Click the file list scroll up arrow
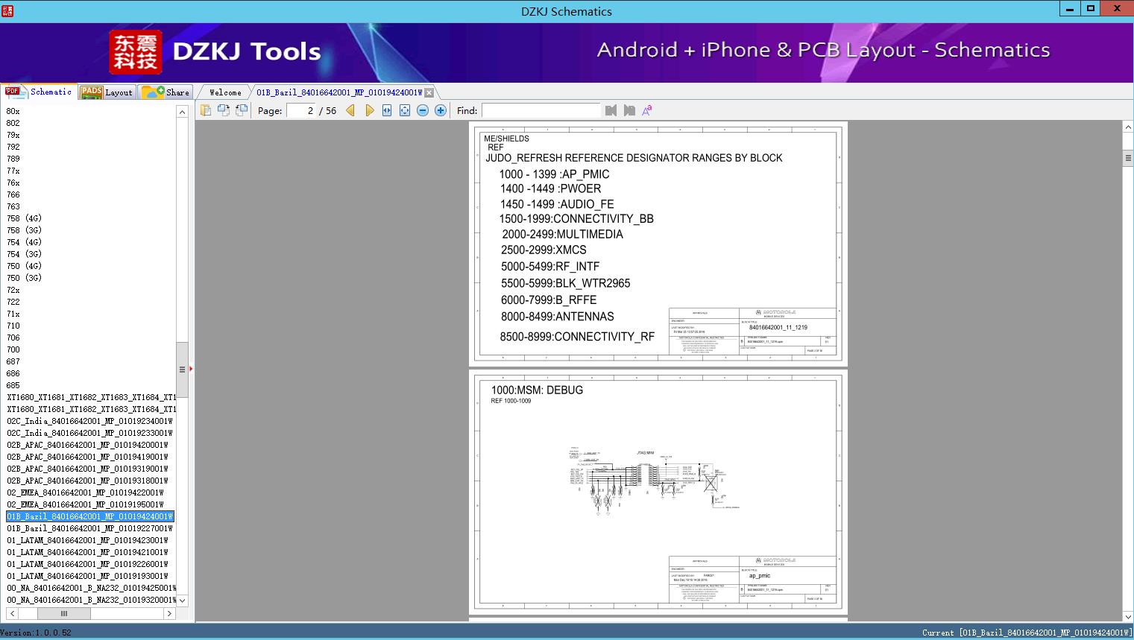1134x640 pixels. pos(182,112)
